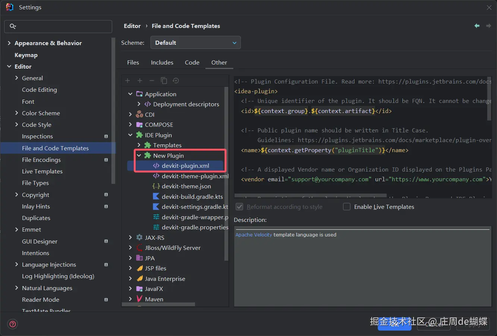This screenshot has height=336, width=497.
Task: Open Intentions settings
Action: [x=35, y=253]
